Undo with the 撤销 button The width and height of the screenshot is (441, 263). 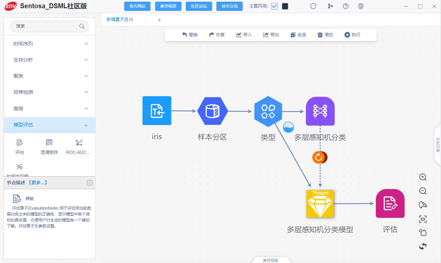[190, 35]
